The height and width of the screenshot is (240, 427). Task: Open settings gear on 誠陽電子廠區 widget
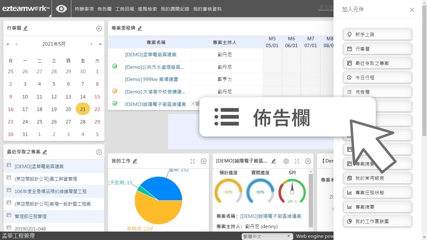click(x=286, y=161)
